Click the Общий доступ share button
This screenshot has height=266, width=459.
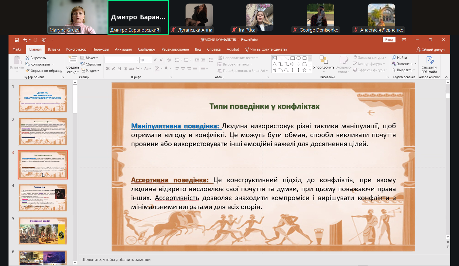(x=430, y=49)
